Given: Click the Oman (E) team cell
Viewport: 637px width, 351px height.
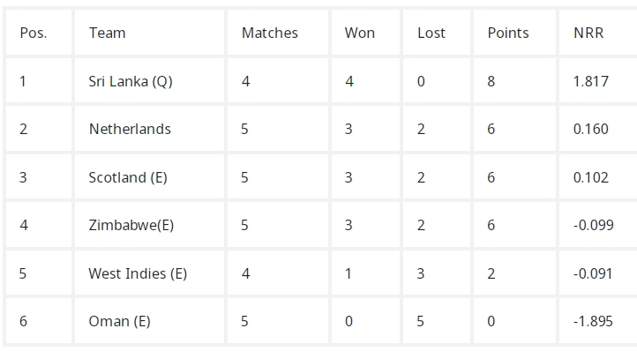Looking at the screenshot, I should pyautogui.click(x=149, y=321).
